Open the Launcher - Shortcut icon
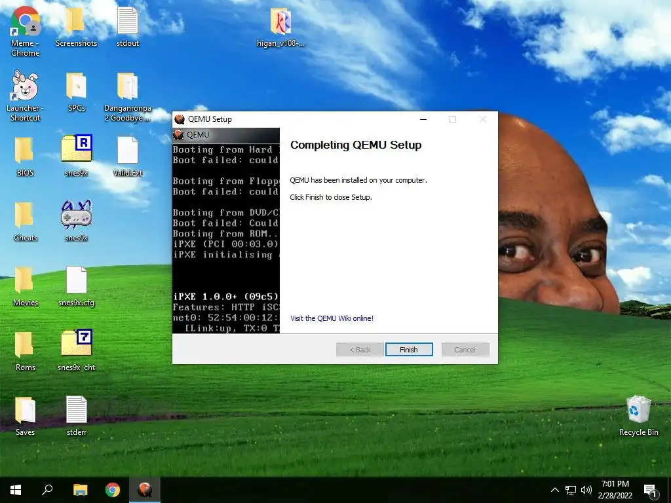Image resolution: width=671 pixels, height=503 pixels. [x=26, y=96]
